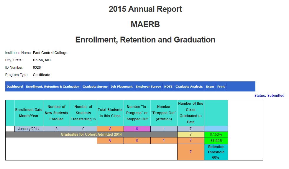This screenshot has height=169, width=289.
Task: Click the Dropped Out value 1 in January row
Action: [164, 129]
